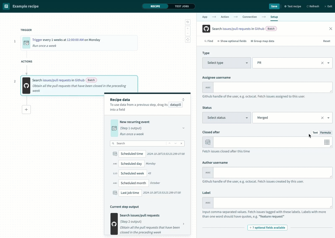Switch Closed after field to Formula mode
The height and width of the screenshot is (238, 335).
tap(325, 132)
